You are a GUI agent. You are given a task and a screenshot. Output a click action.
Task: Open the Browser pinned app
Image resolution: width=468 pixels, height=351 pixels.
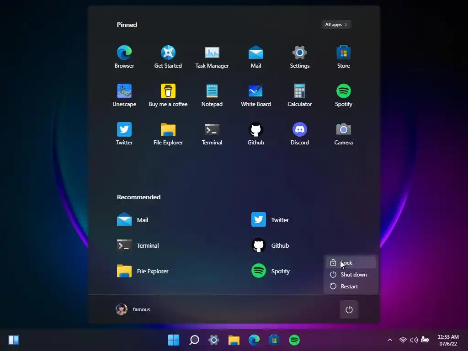coord(124,57)
